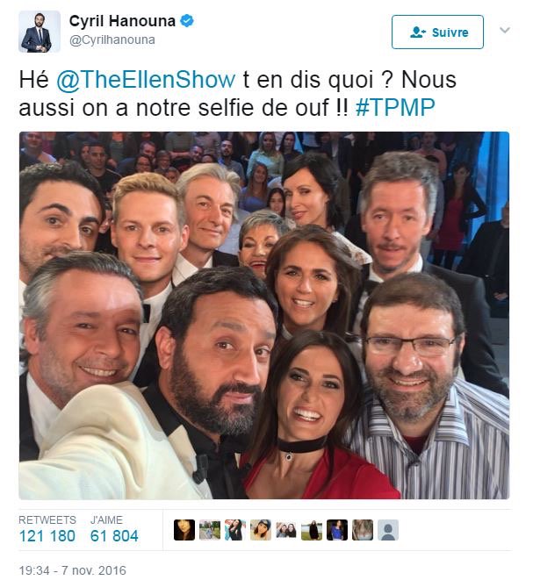Click the first liker avatar with dark hair
The width and height of the screenshot is (533, 580).
click(184, 530)
